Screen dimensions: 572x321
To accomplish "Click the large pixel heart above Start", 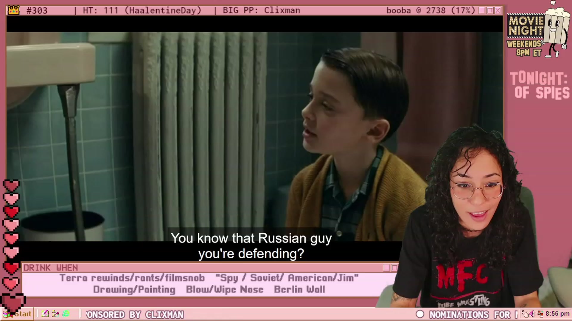I will [x=13, y=303].
